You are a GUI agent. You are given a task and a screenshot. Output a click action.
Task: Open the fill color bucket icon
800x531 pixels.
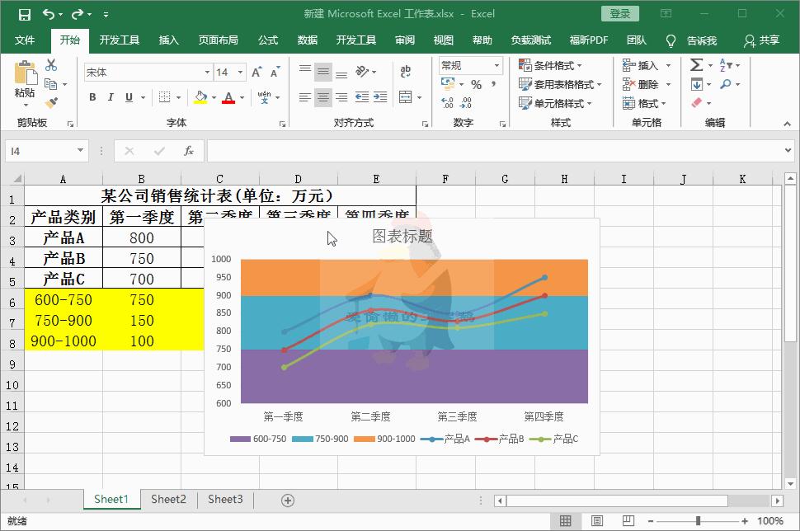[200, 97]
